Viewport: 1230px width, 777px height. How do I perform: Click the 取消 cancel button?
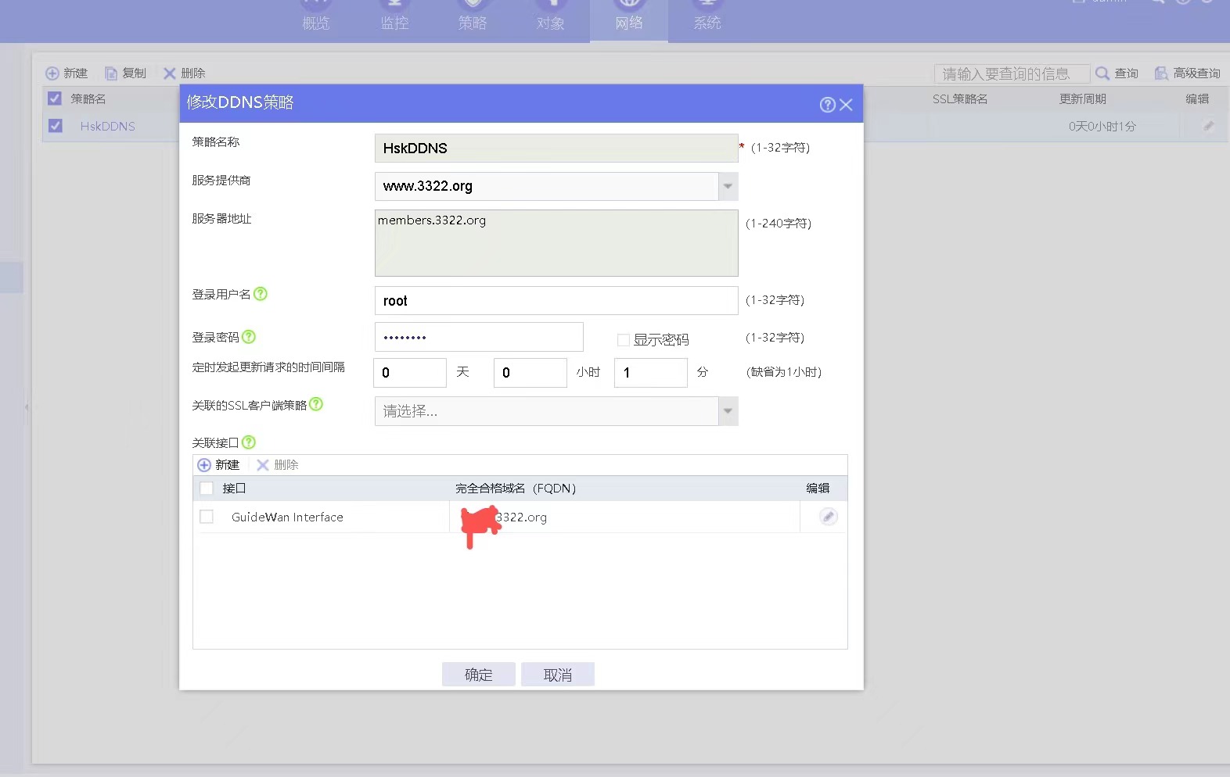[558, 675]
